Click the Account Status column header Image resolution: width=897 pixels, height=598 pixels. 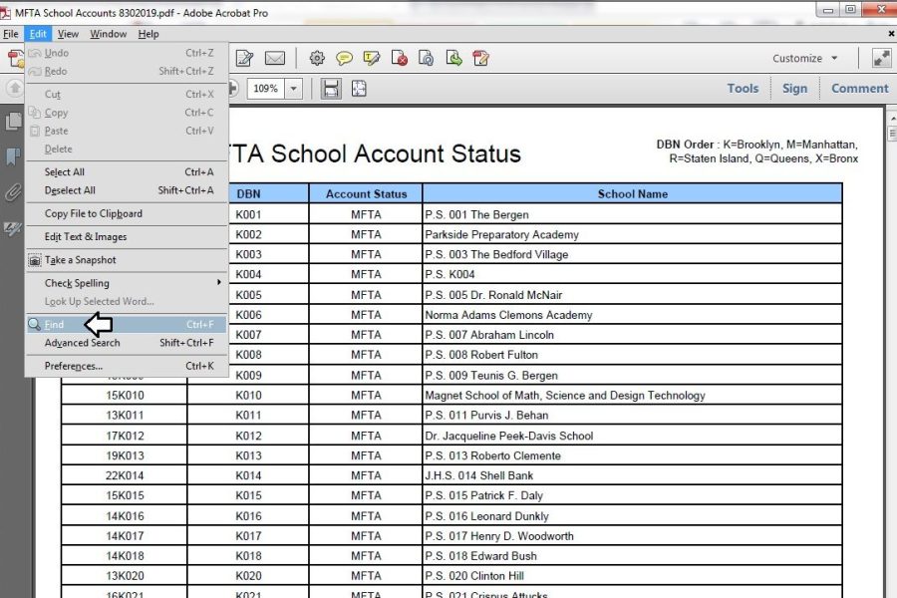(366, 193)
